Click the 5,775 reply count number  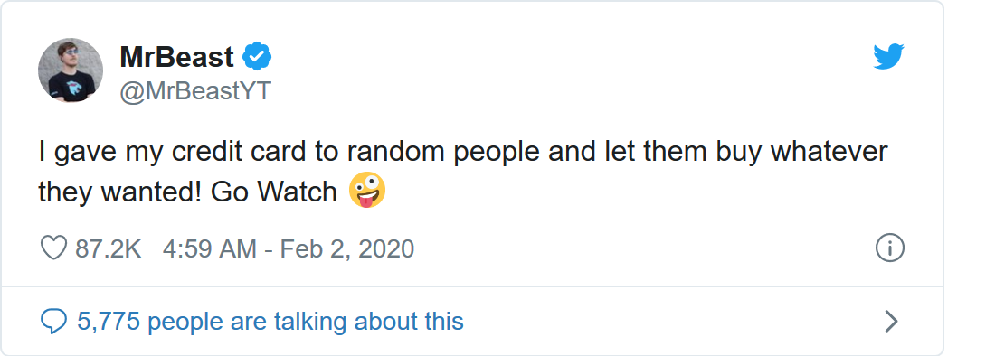pos(109,321)
